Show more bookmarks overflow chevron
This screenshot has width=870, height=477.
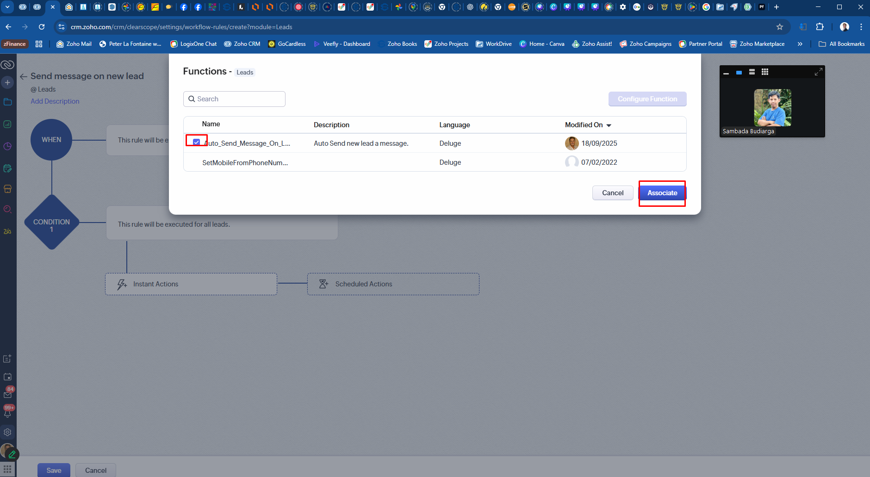point(800,44)
